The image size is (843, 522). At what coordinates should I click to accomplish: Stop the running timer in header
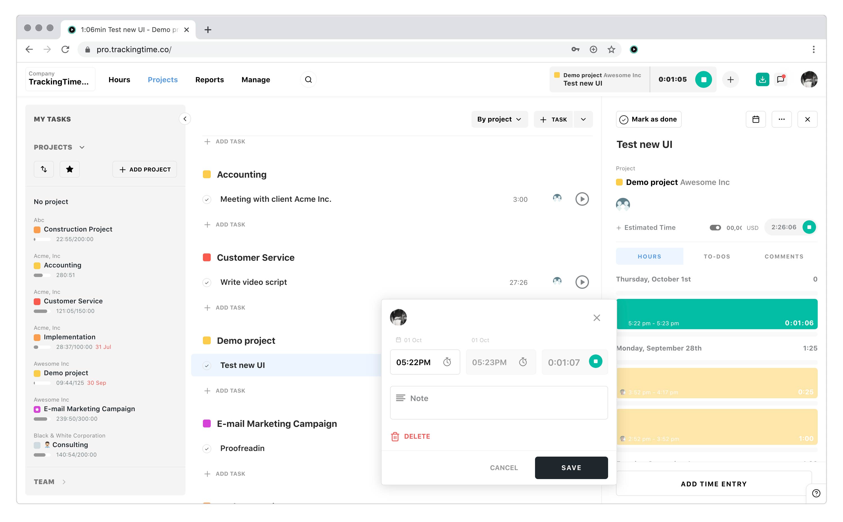point(703,80)
